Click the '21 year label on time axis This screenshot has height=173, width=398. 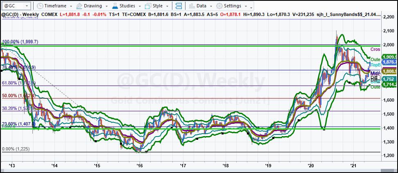pos(354,166)
